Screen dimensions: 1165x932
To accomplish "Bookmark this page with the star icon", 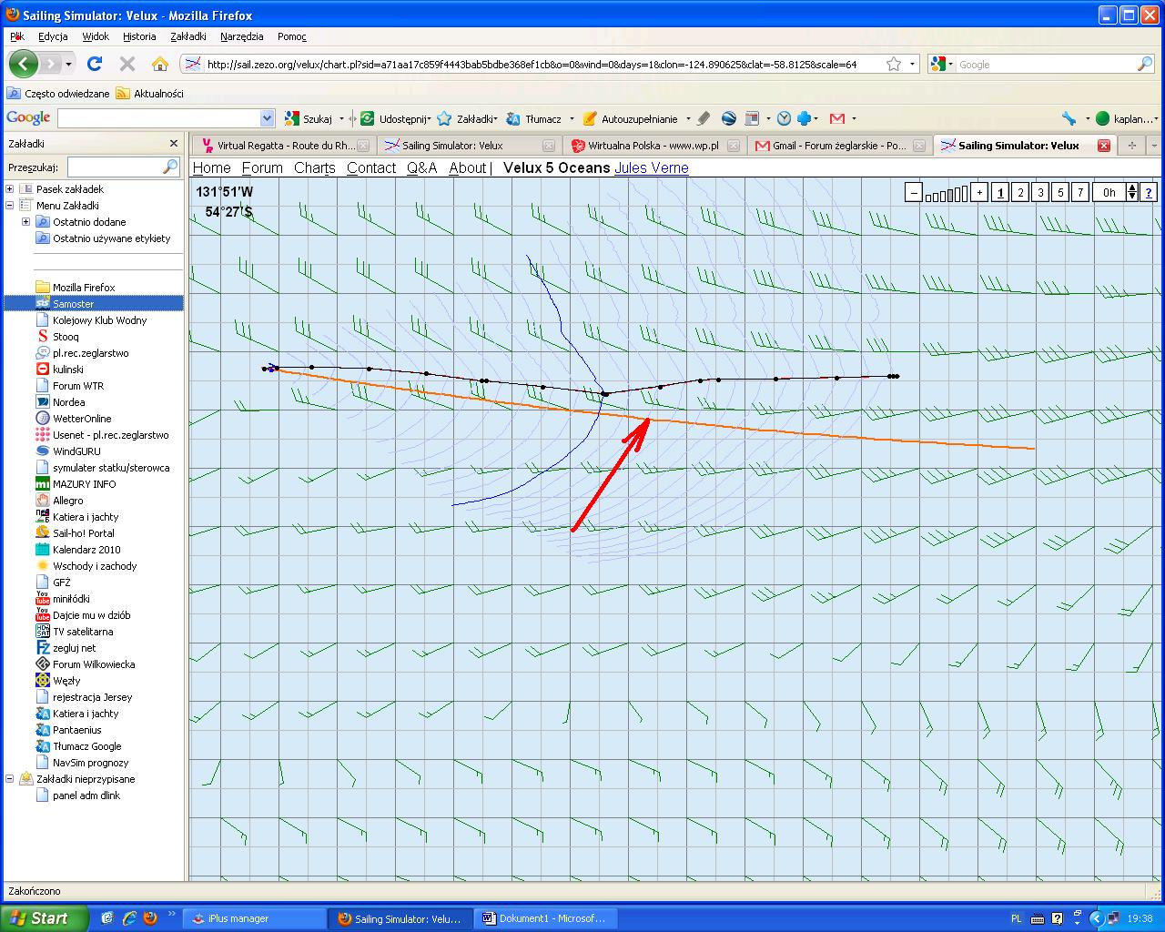I will 894,64.
